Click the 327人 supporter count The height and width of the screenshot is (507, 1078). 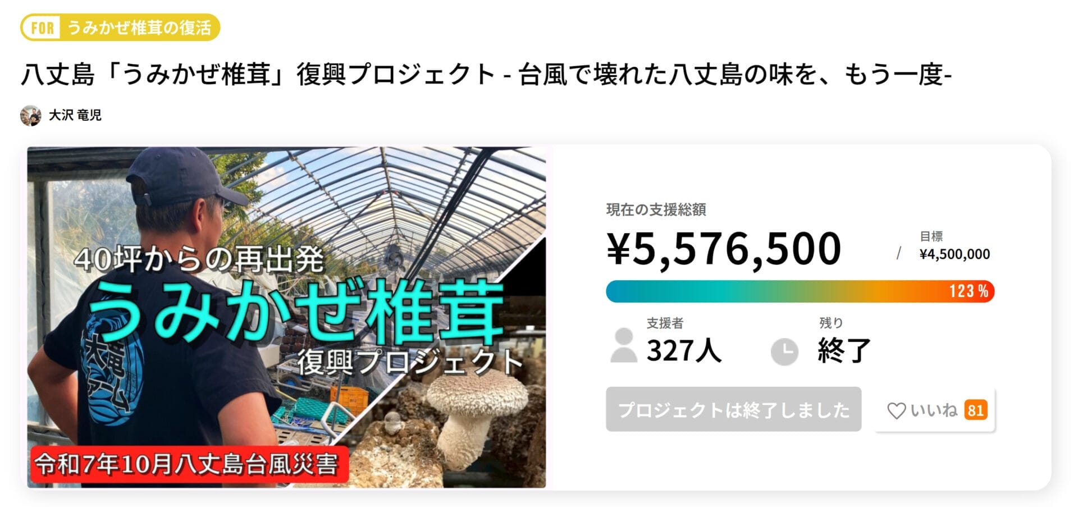[x=683, y=351]
